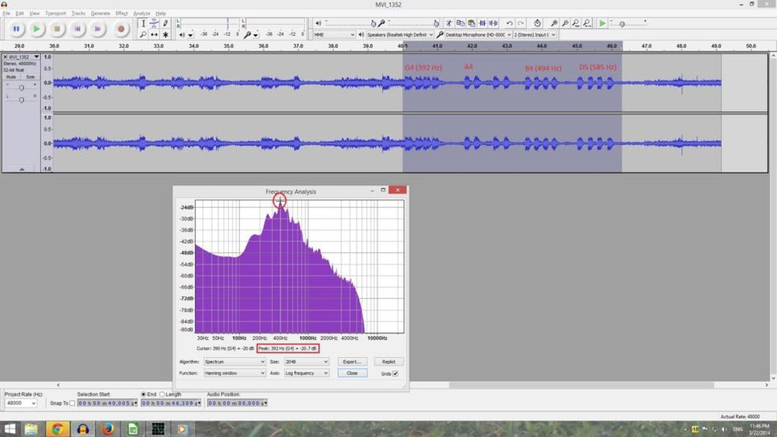Open the MME audio host dropdown
Image resolution: width=777 pixels, height=437 pixels.
click(334, 35)
